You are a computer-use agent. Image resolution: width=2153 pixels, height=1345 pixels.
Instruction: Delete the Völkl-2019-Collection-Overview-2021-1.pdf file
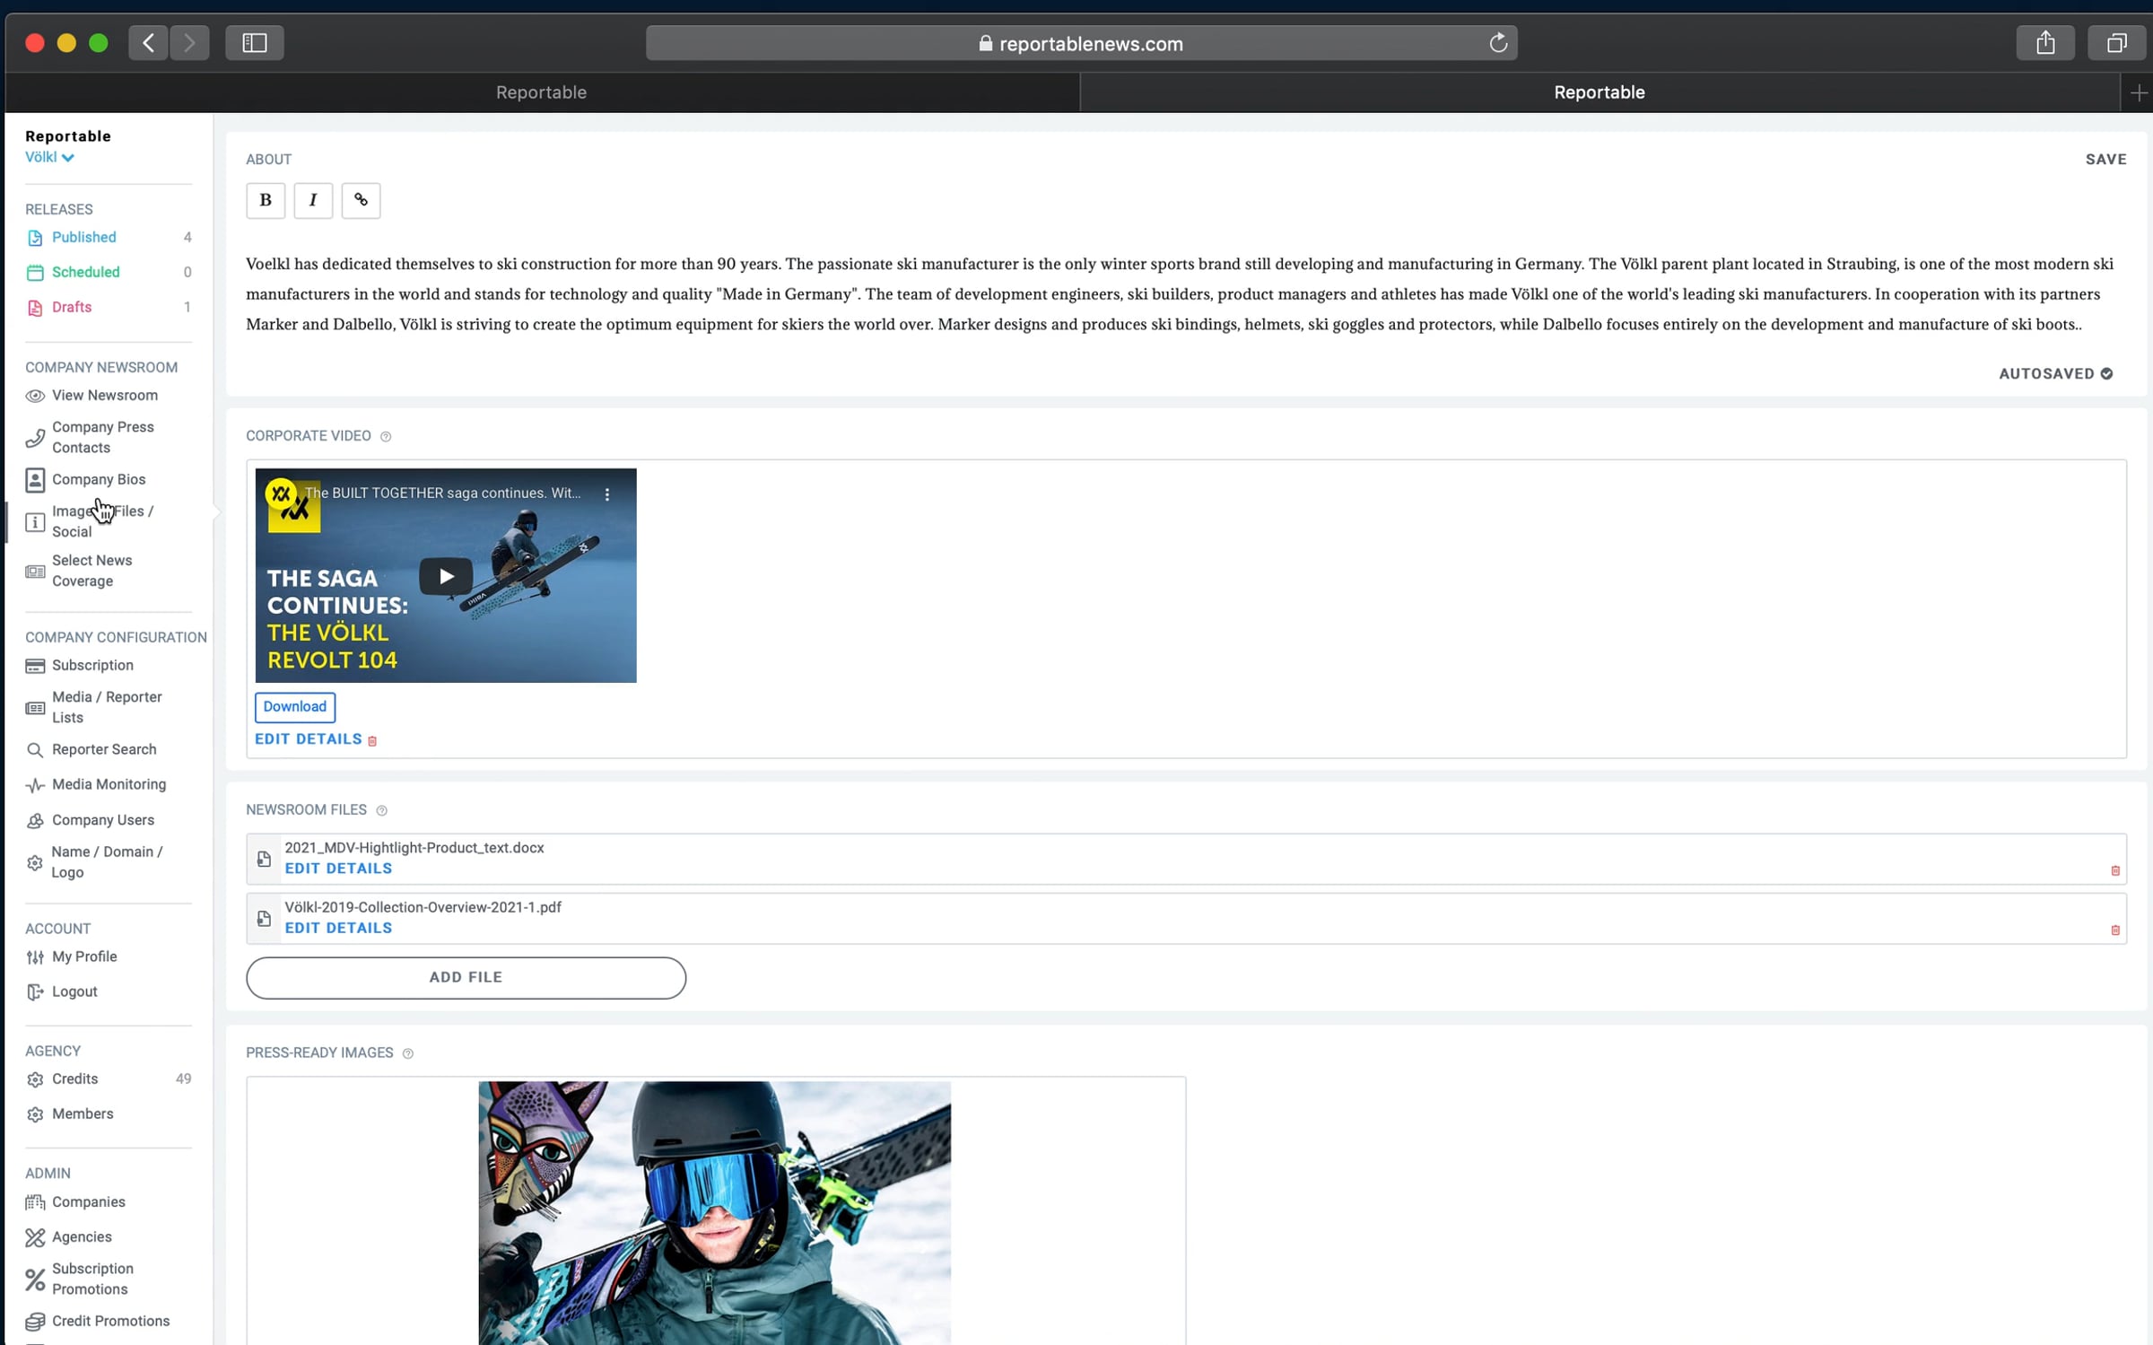click(2115, 930)
